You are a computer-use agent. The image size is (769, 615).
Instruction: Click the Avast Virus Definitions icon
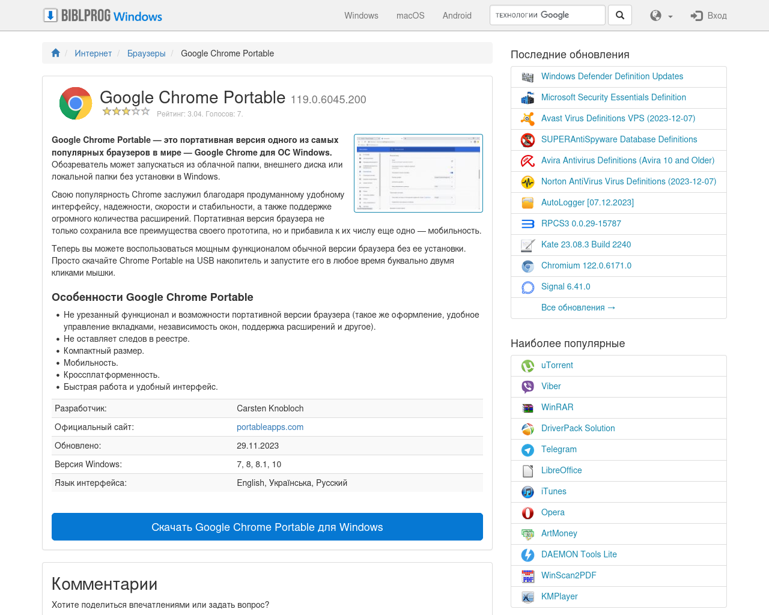pos(527,119)
